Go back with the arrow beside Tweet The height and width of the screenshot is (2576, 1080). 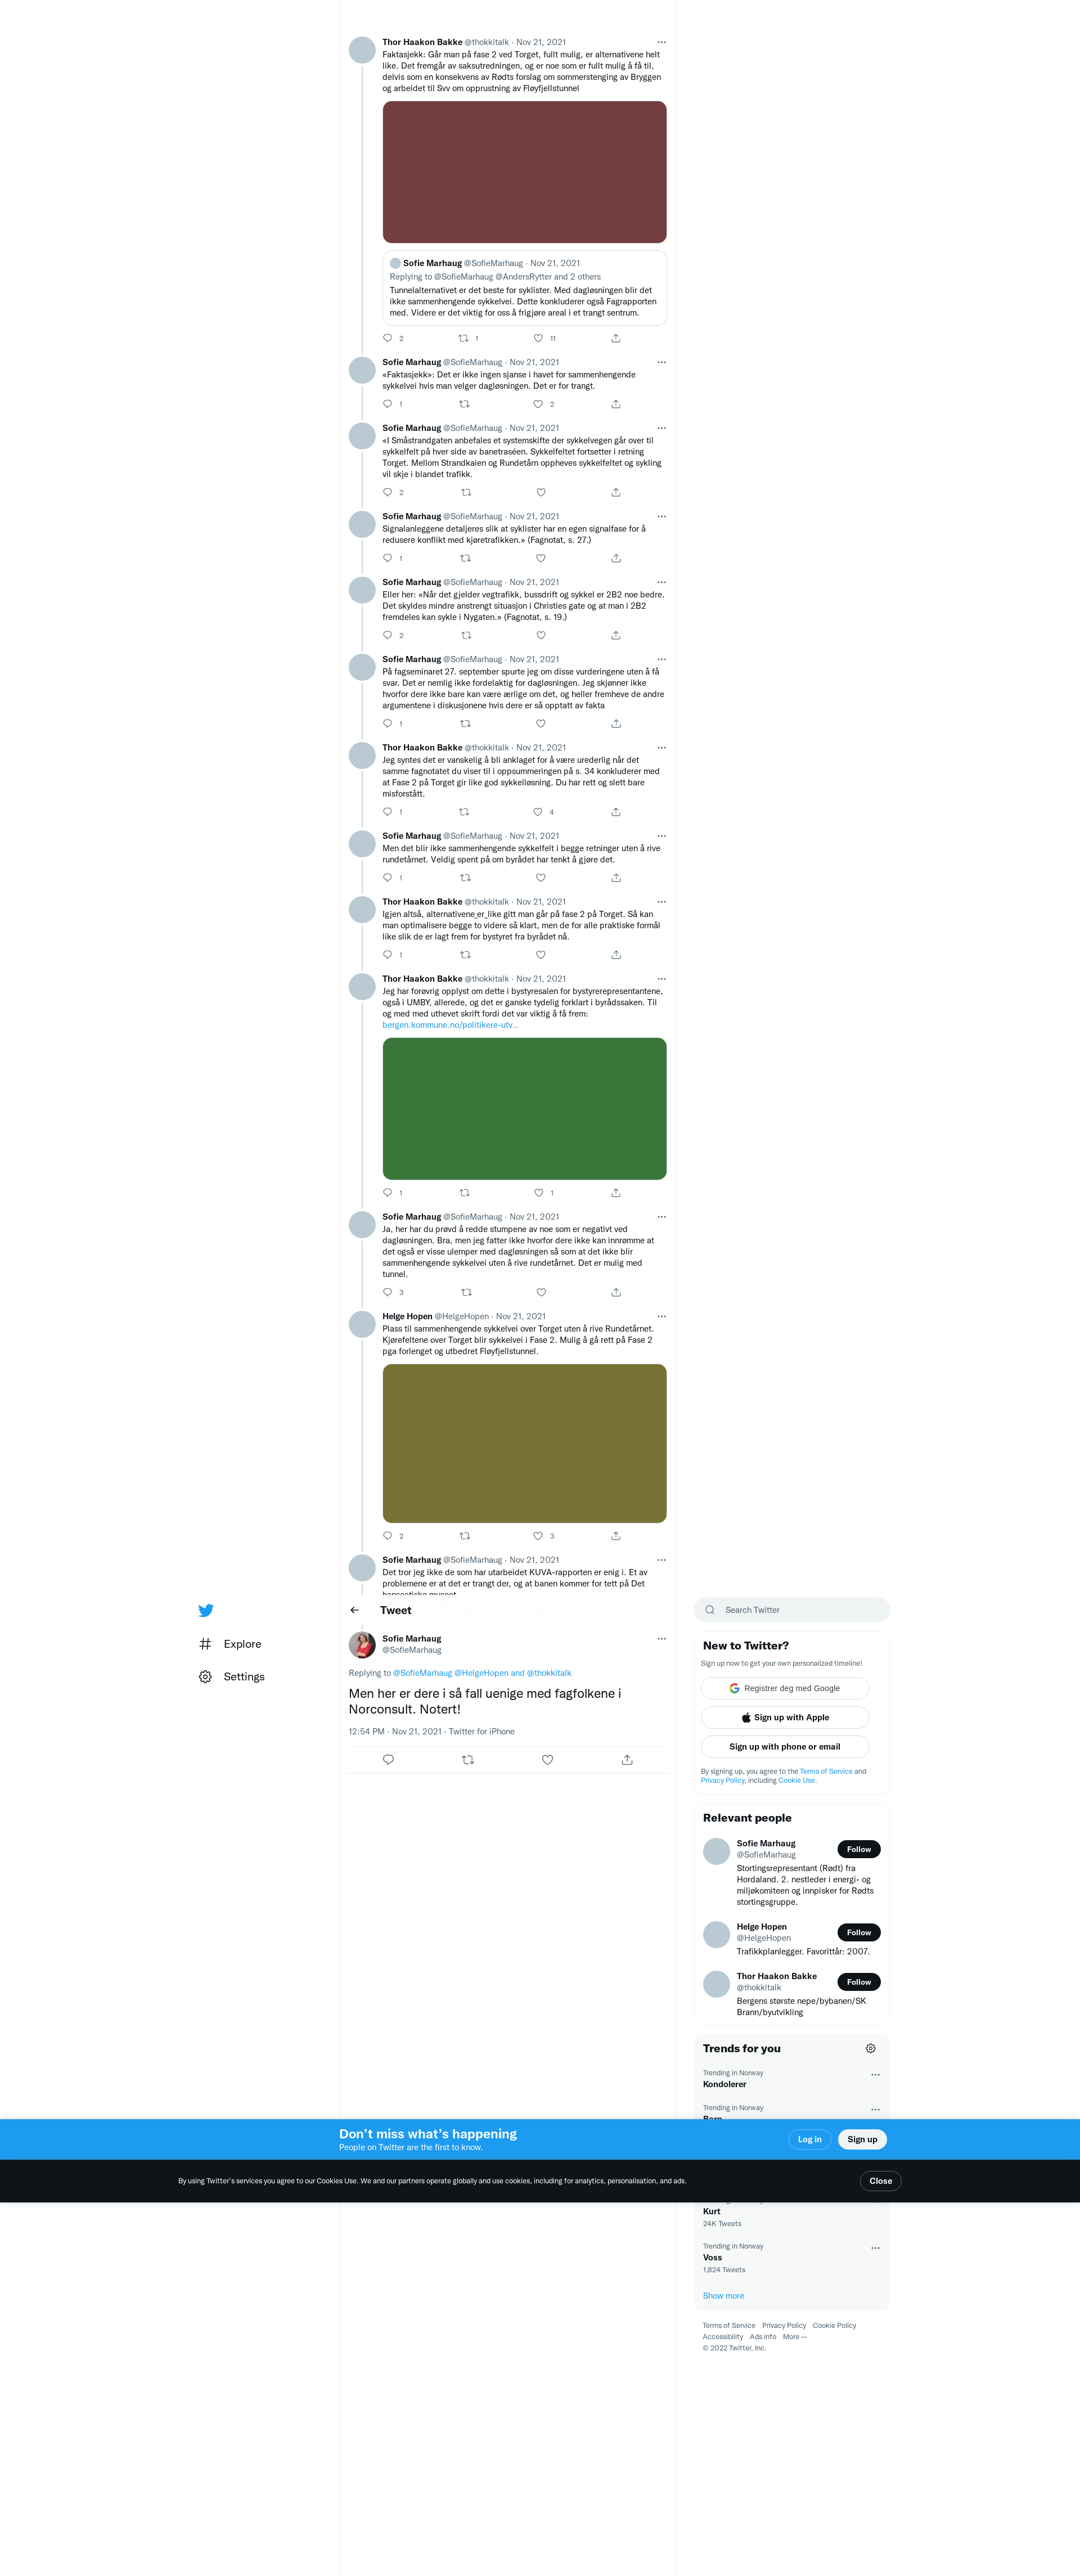point(354,1610)
